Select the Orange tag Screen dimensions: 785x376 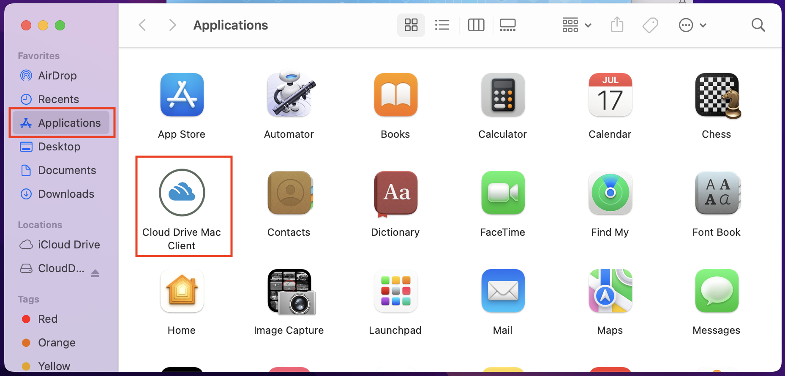(61, 343)
